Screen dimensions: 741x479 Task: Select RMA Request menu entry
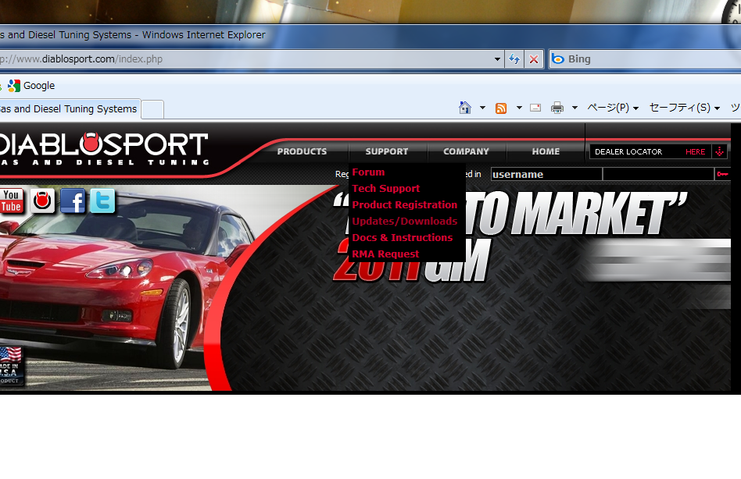[x=385, y=254]
